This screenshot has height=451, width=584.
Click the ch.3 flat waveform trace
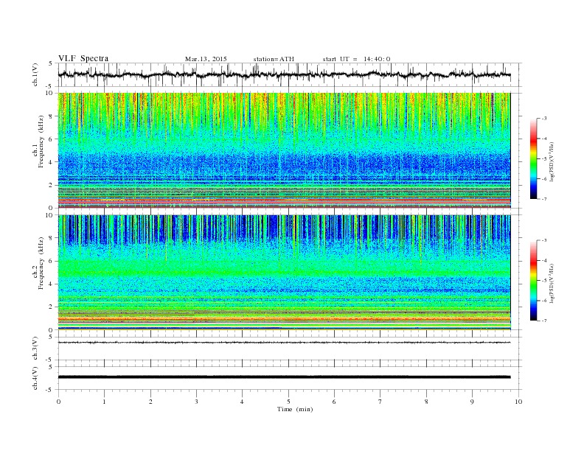point(284,343)
